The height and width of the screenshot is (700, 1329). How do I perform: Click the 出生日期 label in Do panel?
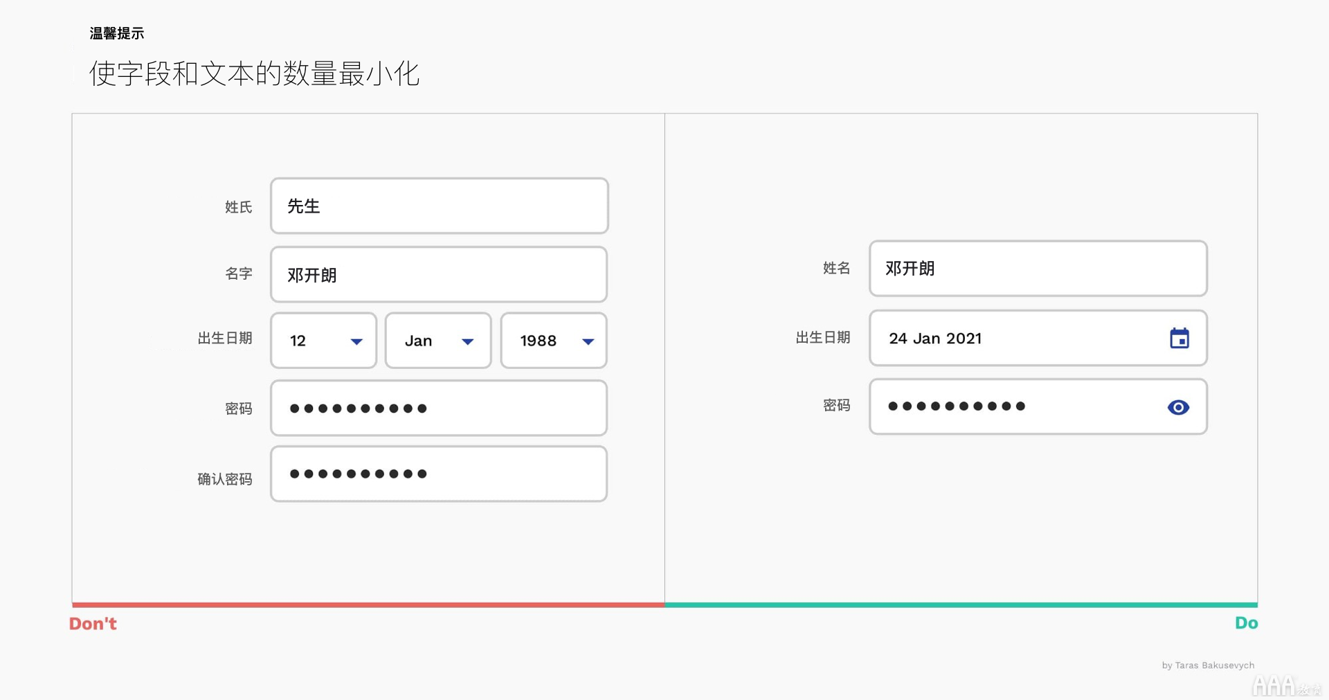point(823,338)
